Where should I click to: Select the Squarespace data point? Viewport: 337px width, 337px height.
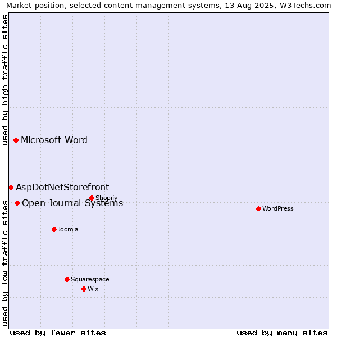[67, 279]
